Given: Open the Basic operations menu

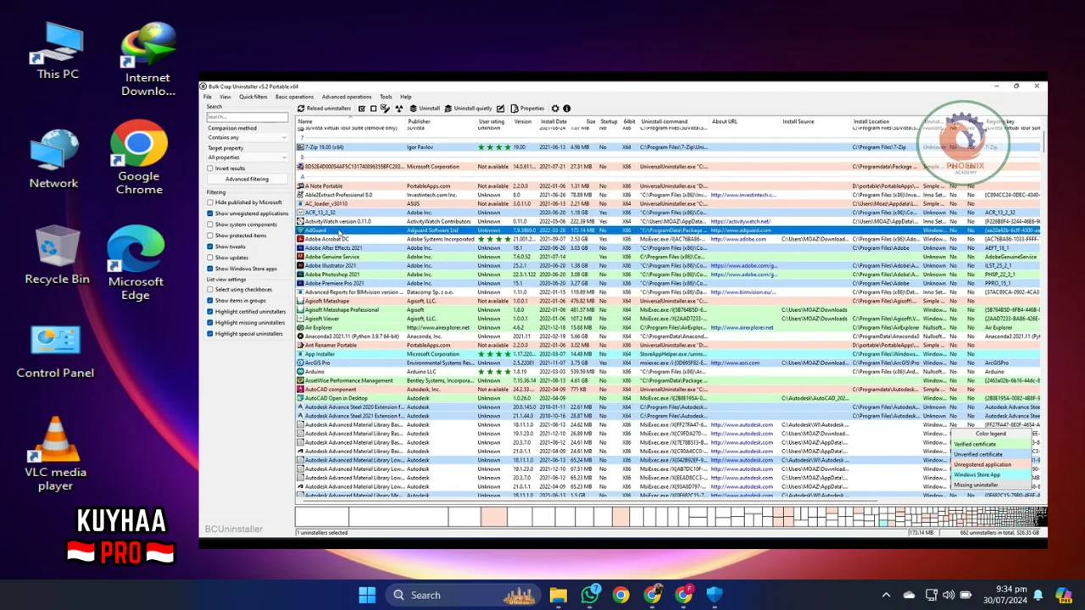Looking at the screenshot, I should click(294, 97).
